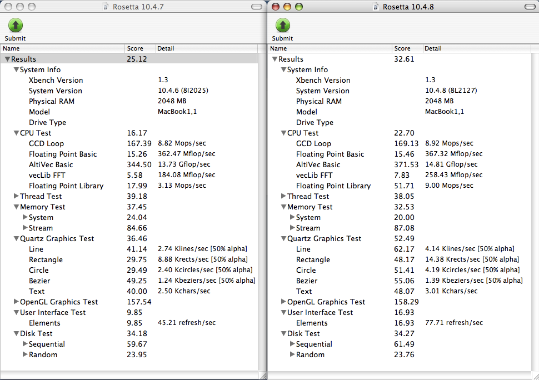Expand Sequential under Disk Test in 10.4.8
The width and height of the screenshot is (539, 380).
[x=292, y=343]
